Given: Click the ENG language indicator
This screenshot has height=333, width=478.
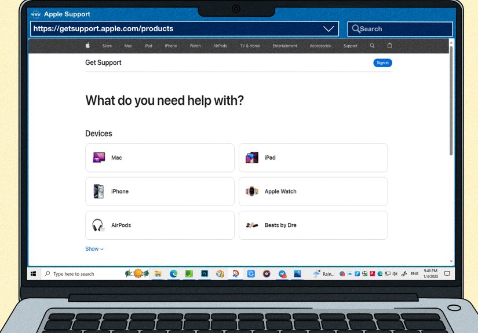Looking at the screenshot, I should [x=415, y=274].
